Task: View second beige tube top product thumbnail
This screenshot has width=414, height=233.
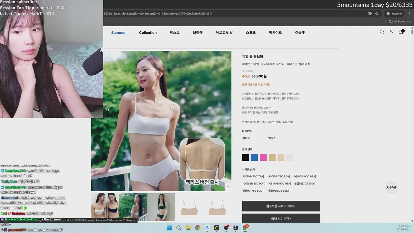Action: pyautogui.click(x=217, y=207)
